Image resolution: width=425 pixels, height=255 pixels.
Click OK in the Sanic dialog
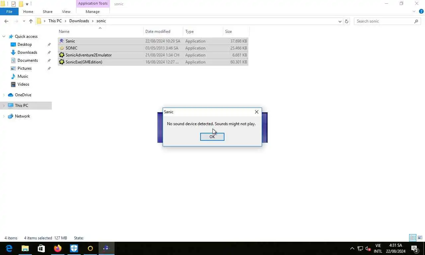coord(212,137)
